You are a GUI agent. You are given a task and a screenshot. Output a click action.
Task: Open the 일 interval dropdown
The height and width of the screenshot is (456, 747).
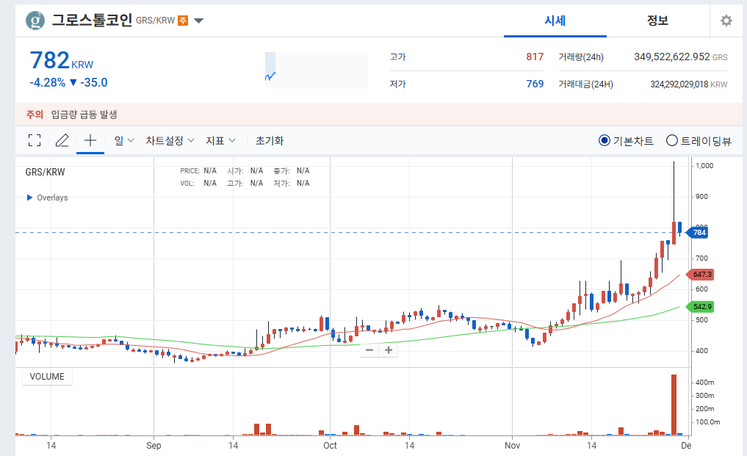124,140
